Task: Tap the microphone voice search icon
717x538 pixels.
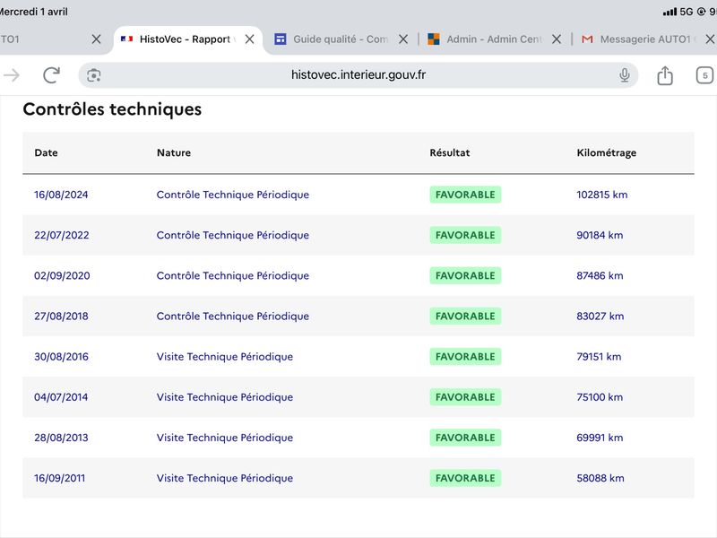Action: point(624,75)
